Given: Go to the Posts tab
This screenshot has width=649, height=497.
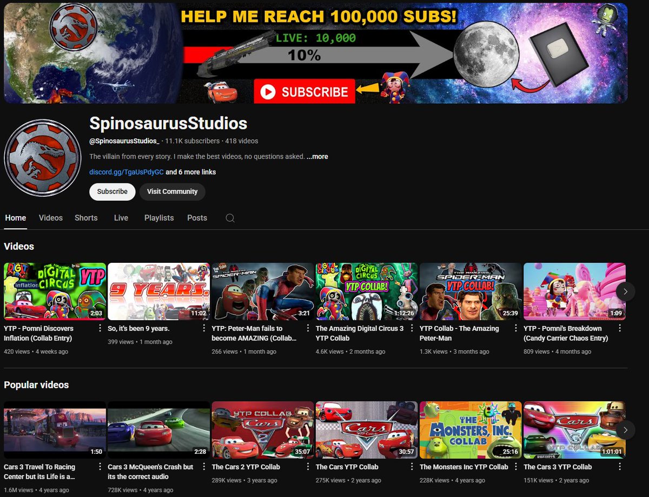Looking at the screenshot, I should (x=197, y=218).
